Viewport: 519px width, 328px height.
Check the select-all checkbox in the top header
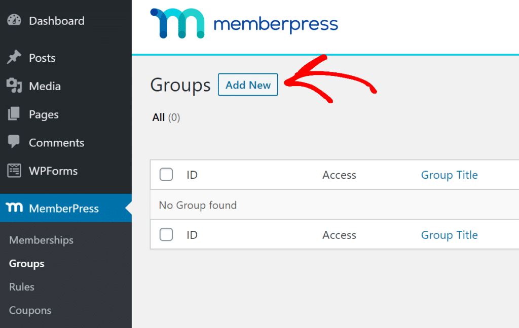(166, 174)
